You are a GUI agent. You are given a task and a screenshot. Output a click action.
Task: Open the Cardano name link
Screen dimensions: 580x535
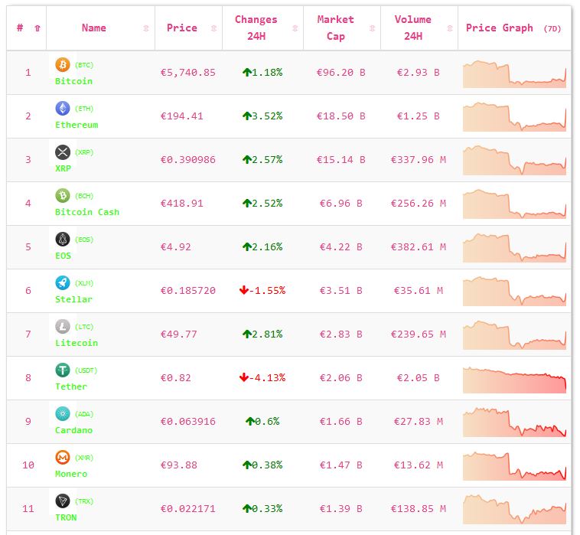tap(73, 430)
